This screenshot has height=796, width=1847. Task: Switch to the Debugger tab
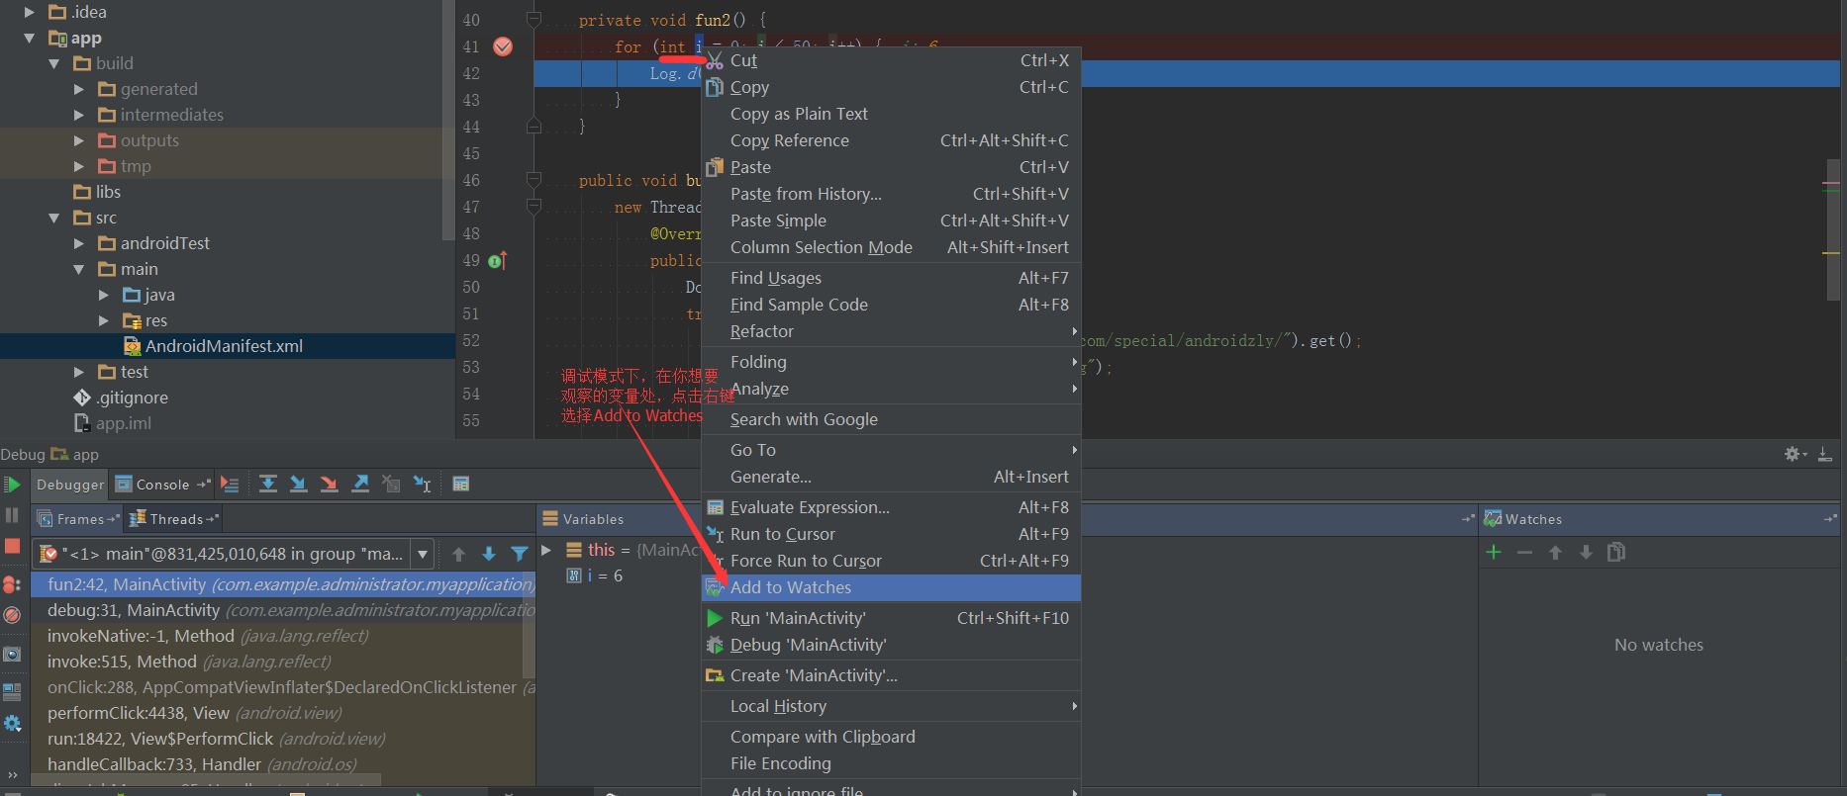[x=70, y=485]
